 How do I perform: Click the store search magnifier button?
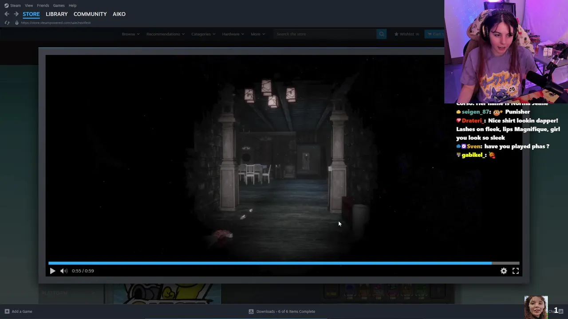pyautogui.click(x=381, y=34)
